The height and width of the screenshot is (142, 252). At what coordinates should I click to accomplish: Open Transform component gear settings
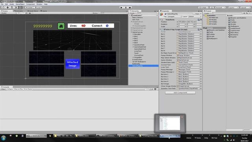201,20
